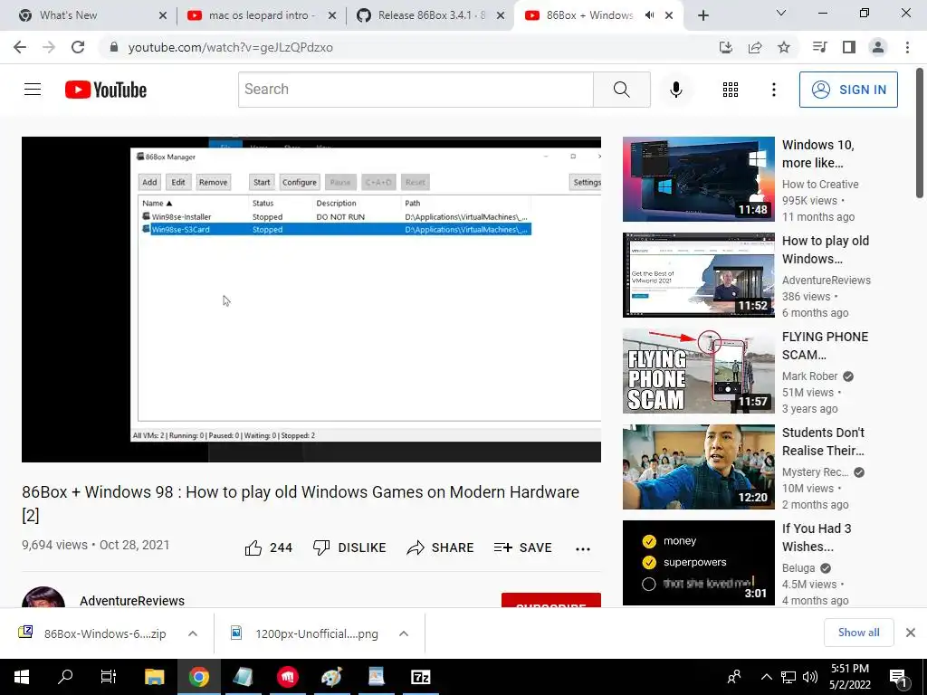
Task: Subscribe to AdventureReviews channel
Action: coord(551,601)
